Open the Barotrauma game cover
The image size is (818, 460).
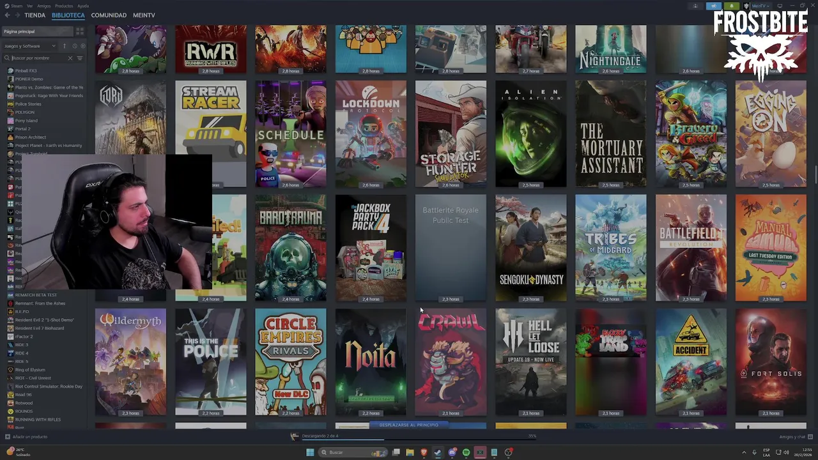click(291, 248)
